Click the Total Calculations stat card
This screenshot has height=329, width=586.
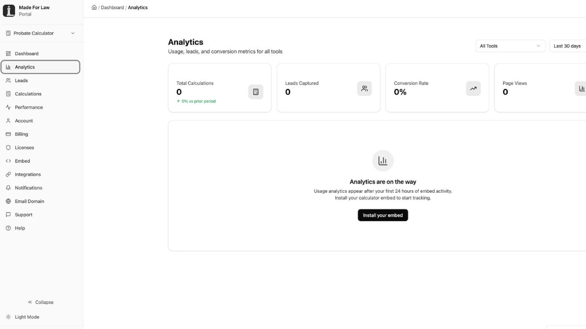tap(220, 88)
